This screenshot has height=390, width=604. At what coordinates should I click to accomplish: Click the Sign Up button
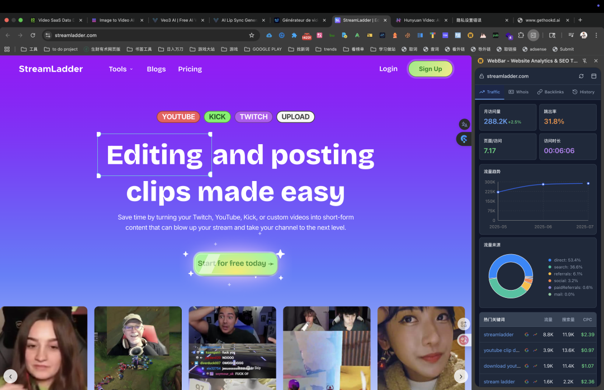[x=430, y=69]
